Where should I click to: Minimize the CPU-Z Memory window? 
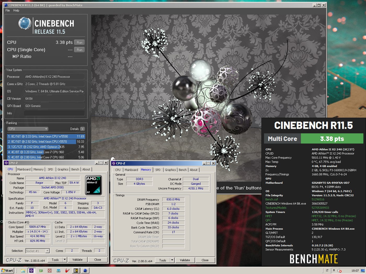[204, 163]
